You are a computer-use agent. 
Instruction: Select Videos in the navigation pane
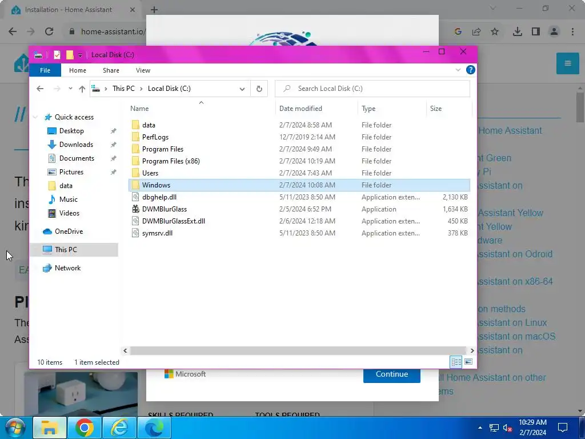(69, 213)
